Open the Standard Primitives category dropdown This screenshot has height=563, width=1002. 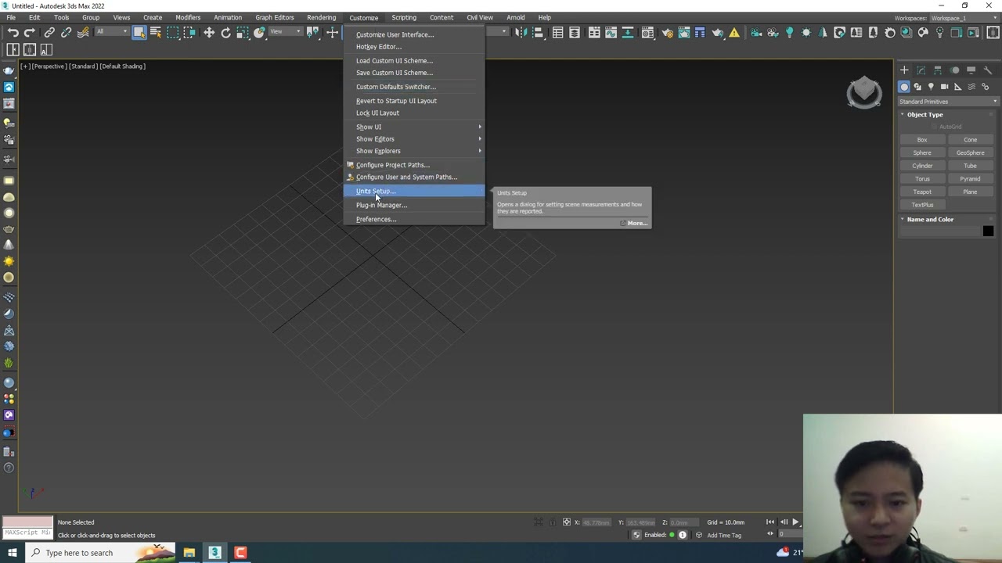[947, 102]
